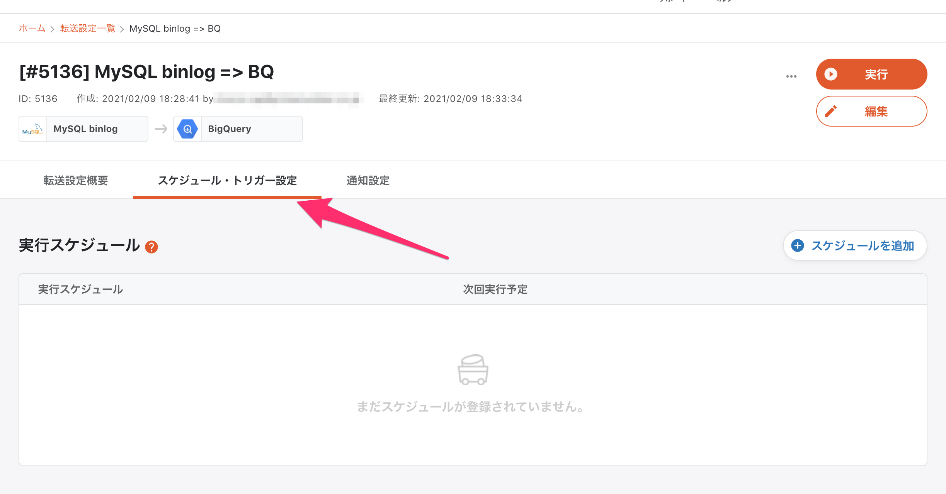Click MySQL binlog => BQ breadcrumb text
Screen dimensions: 946x494
pos(175,29)
